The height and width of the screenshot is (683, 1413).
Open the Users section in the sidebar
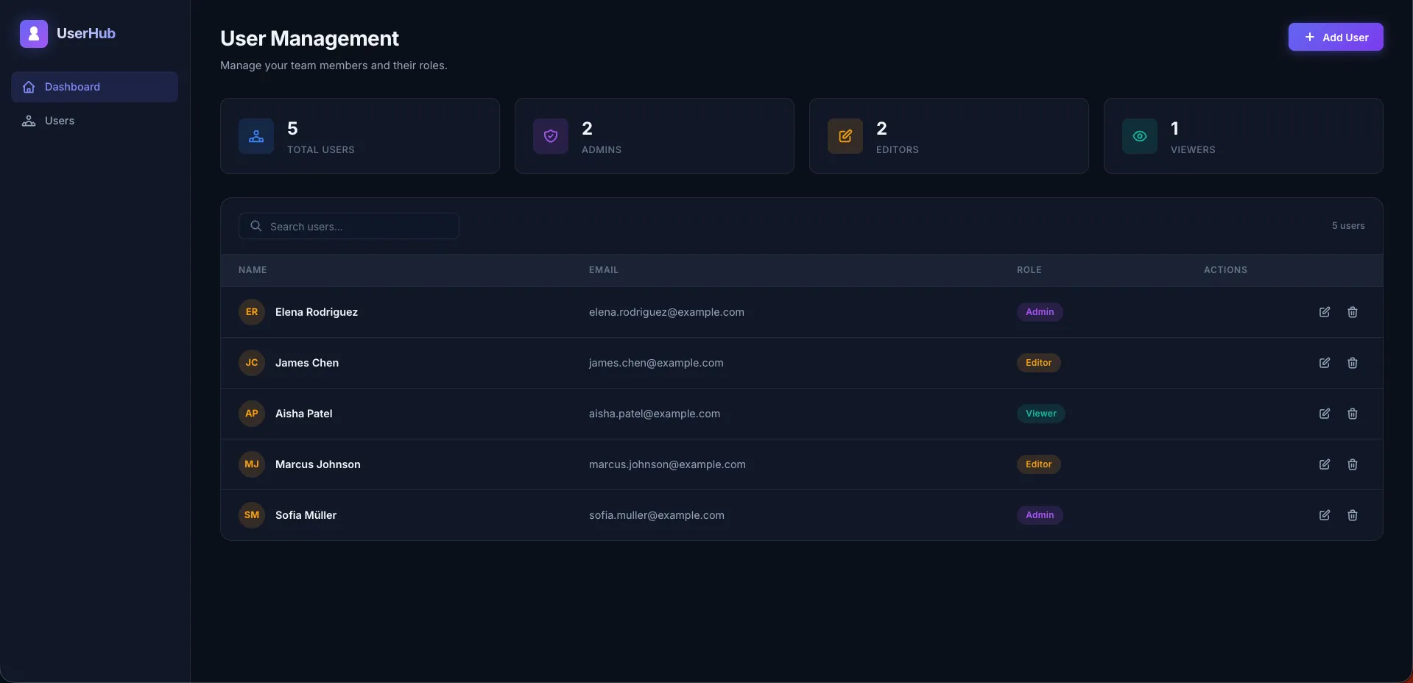[x=60, y=121]
